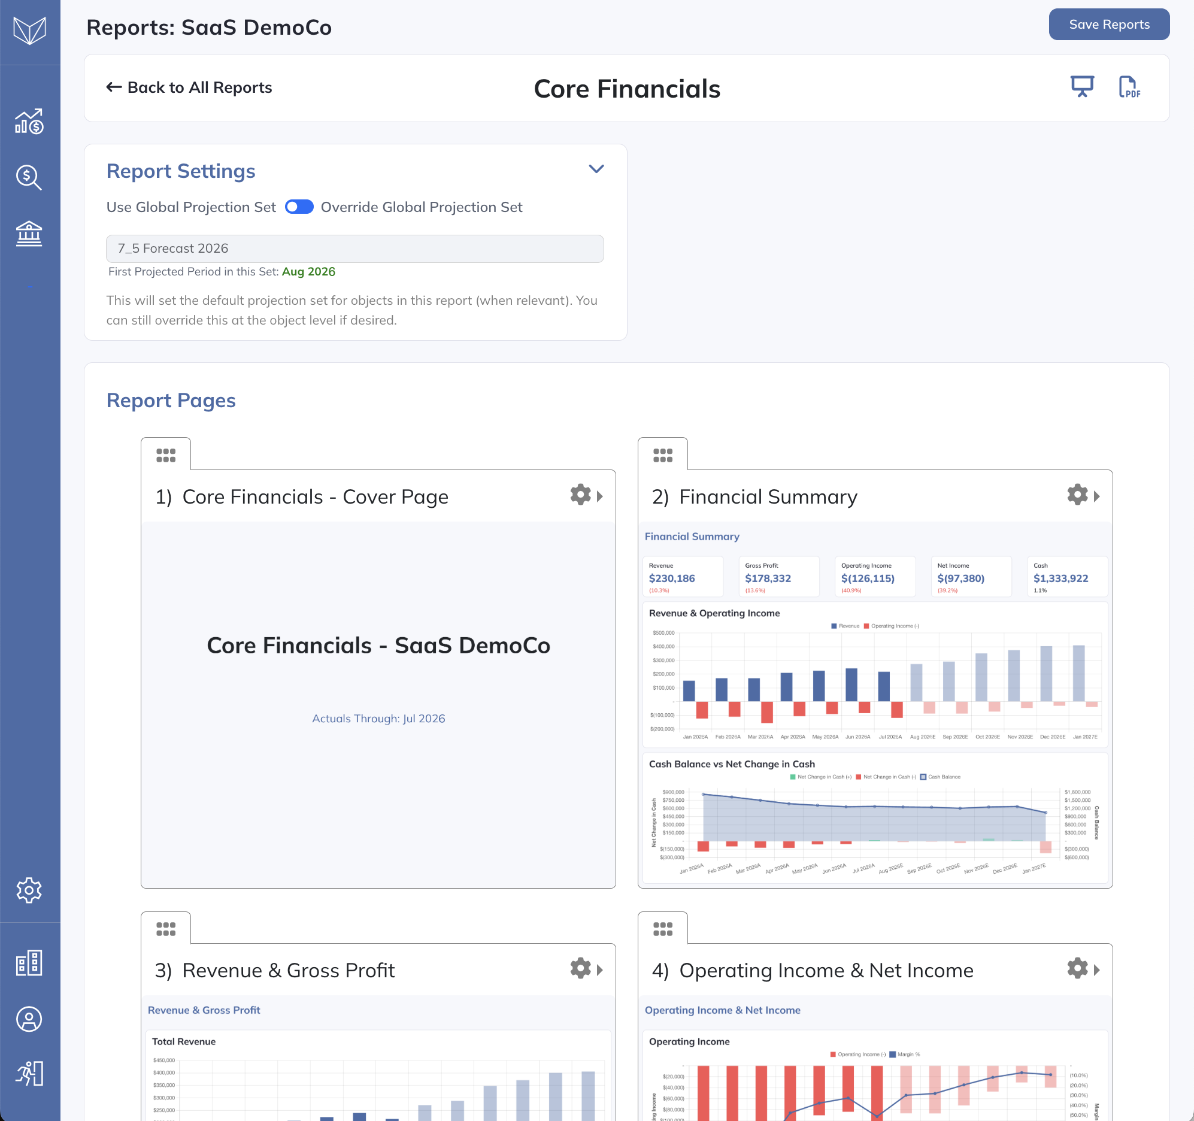Expand arrow next to Revenue & Gross Profit gear
The height and width of the screenshot is (1121, 1194).
[x=599, y=969]
